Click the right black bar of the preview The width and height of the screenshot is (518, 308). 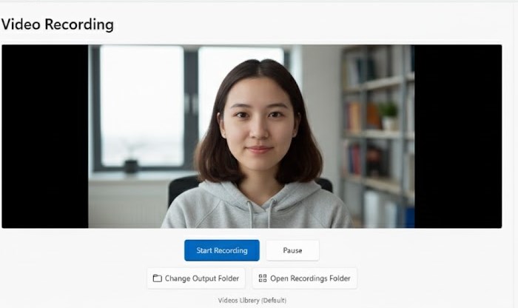pyautogui.click(x=457, y=136)
